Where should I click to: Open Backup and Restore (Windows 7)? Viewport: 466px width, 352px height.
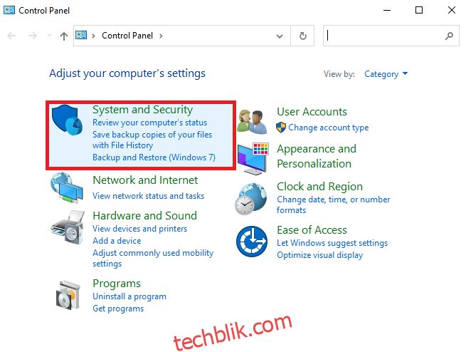154,157
